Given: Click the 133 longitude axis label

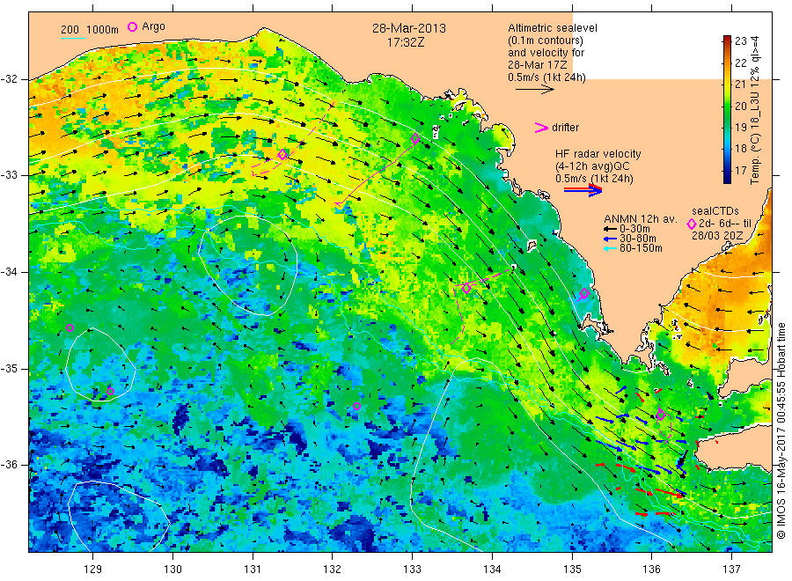Looking at the screenshot, I should (x=412, y=570).
